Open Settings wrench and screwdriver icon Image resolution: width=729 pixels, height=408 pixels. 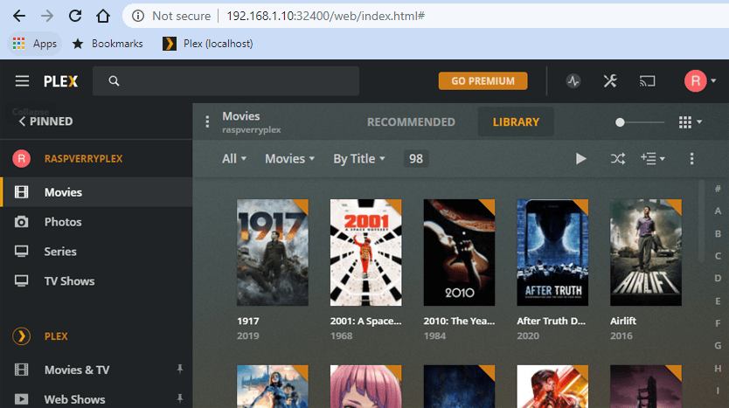click(610, 81)
